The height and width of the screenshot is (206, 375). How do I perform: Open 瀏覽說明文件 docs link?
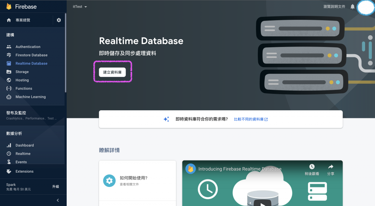coord(334,7)
